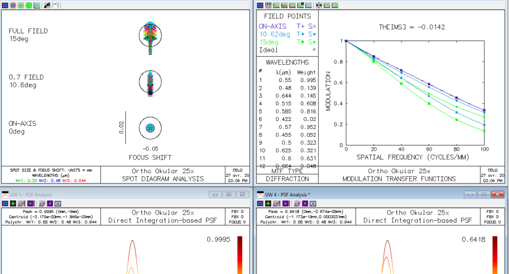This screenshot has width=509, height=274.
Task: Click the green arch curve icon in the MTF toolbar
Action: pyautogui.click(x=327, y=6)
